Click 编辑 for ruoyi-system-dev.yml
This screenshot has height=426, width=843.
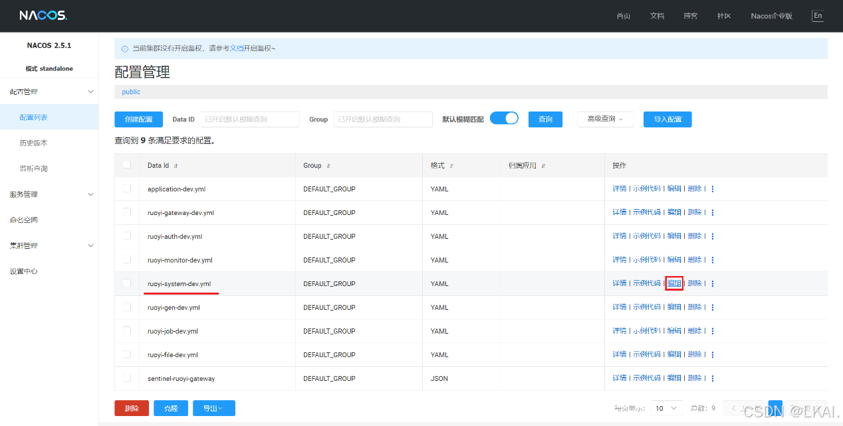pos(674,283)
